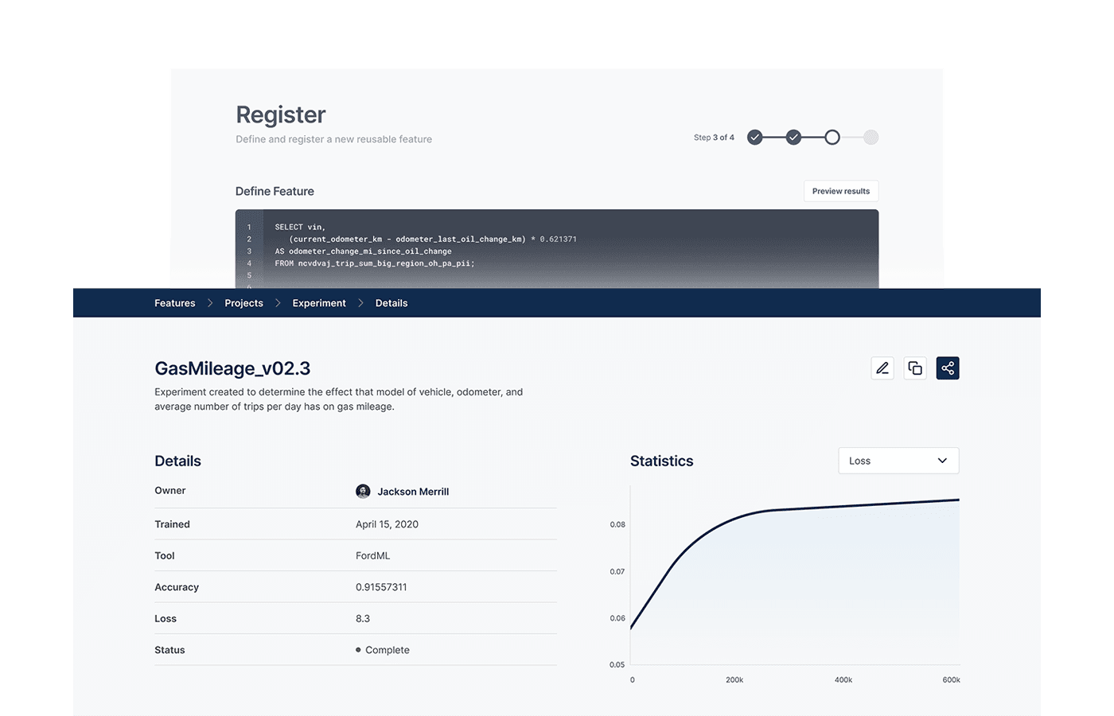Click the Complete status dot

coord(358,650)
